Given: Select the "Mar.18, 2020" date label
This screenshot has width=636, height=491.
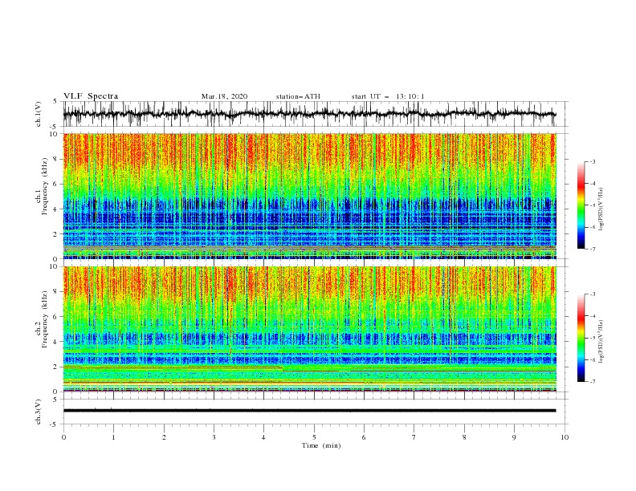Looking at the screenshot, I should pyautogui.click(x=224, y=96).
